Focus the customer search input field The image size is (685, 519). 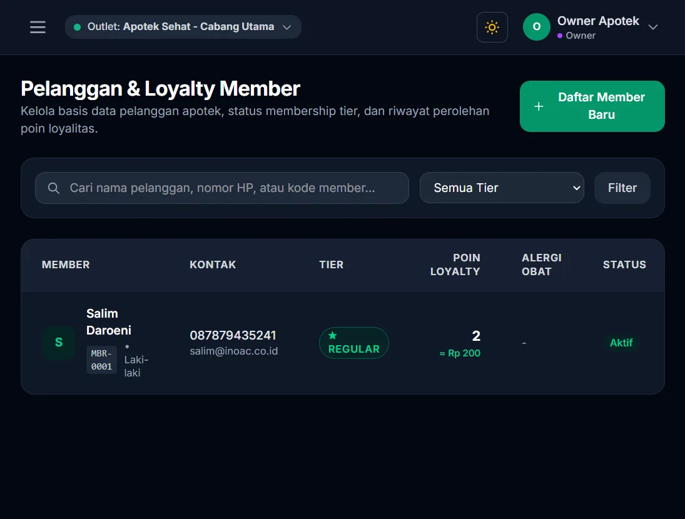click(222, 188)
